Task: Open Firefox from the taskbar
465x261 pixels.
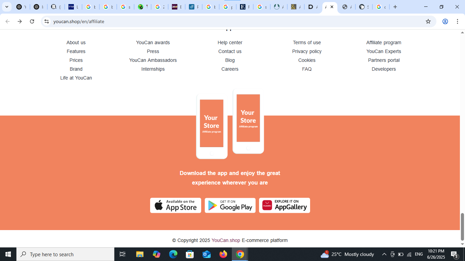Action: [223, 254]
